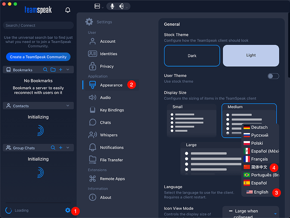This screenshot has width=290, height=218.
Task: Choose the Large display size
Action: (x=211, y=158)
